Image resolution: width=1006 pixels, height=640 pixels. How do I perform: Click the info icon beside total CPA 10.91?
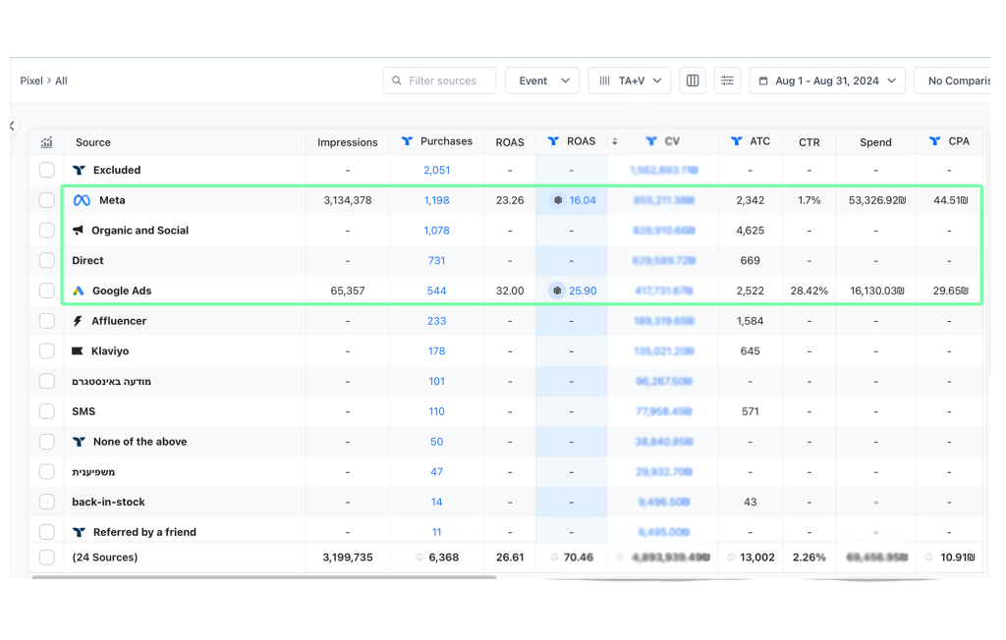928,558
